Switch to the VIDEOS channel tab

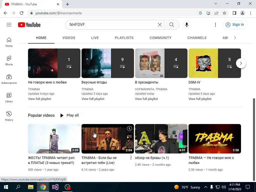click(x=69, y=38)
